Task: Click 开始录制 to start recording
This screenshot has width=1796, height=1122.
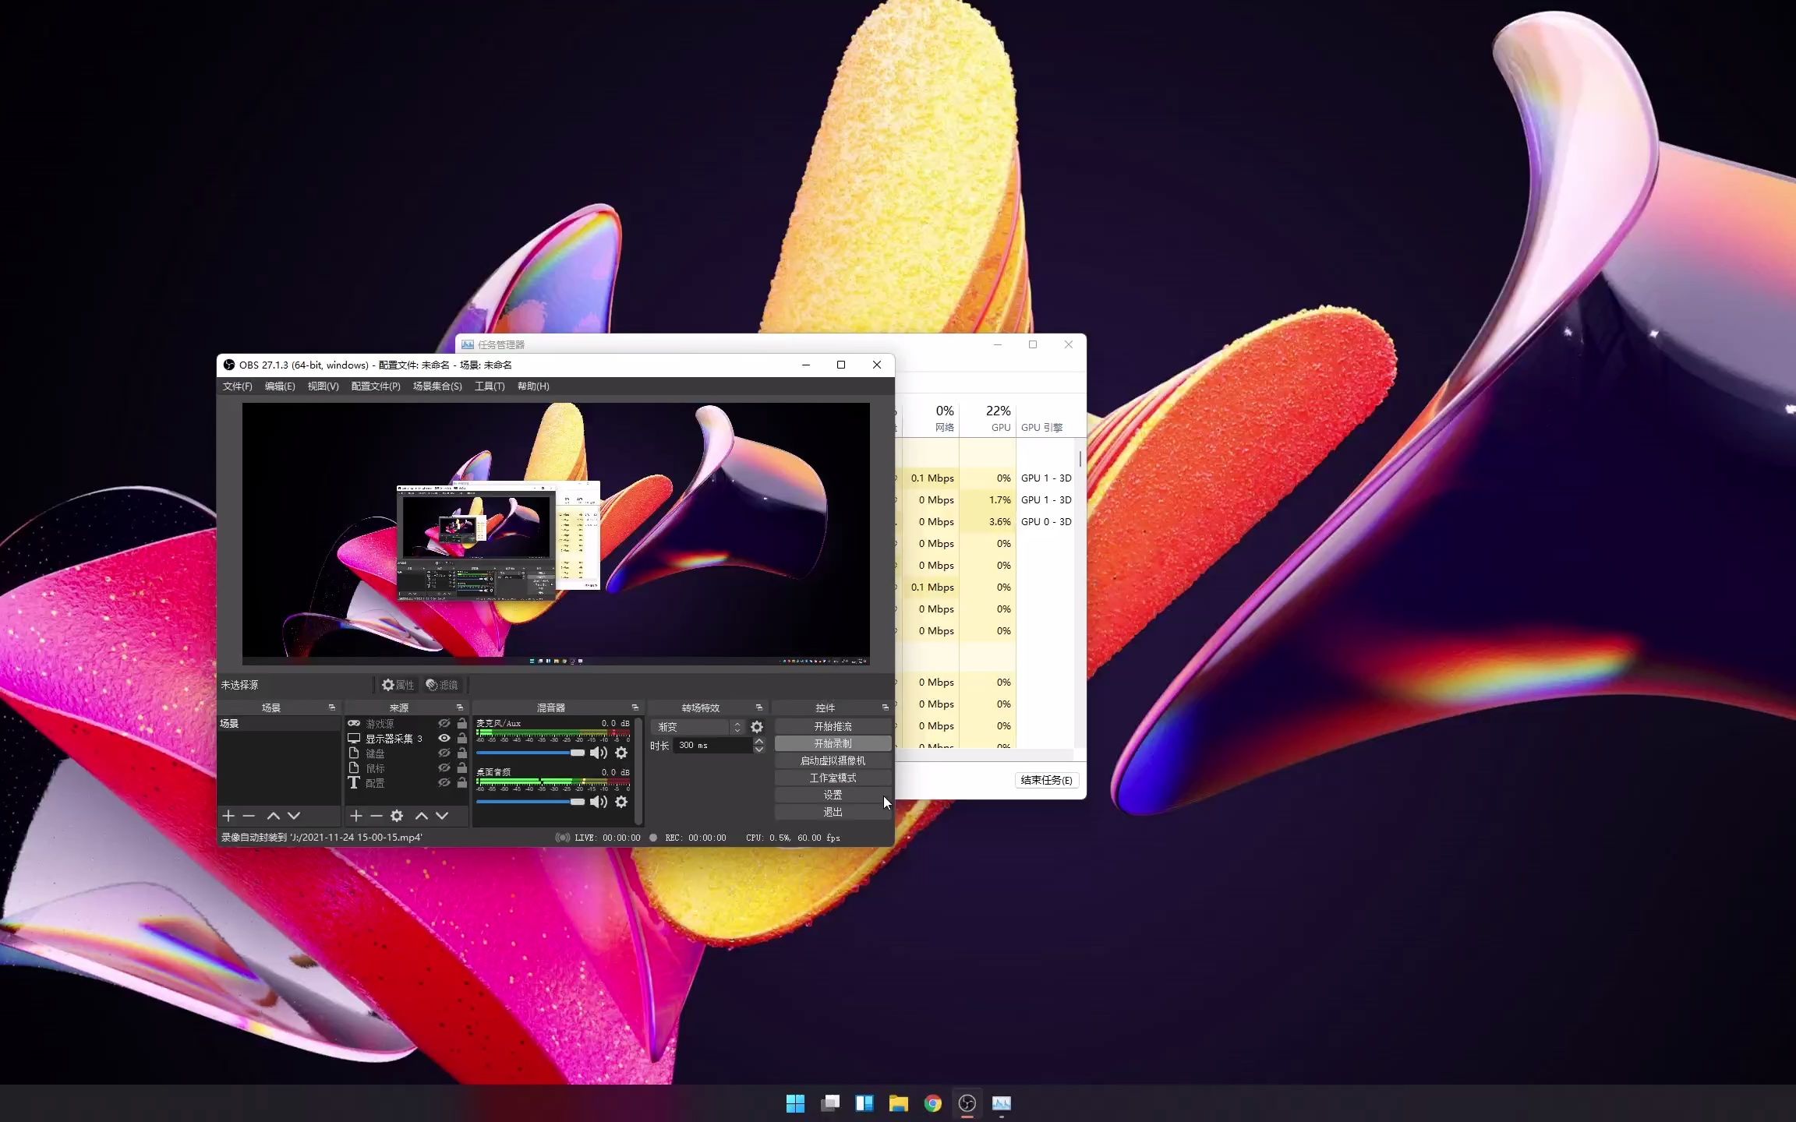Action: (x=833, y=743)
